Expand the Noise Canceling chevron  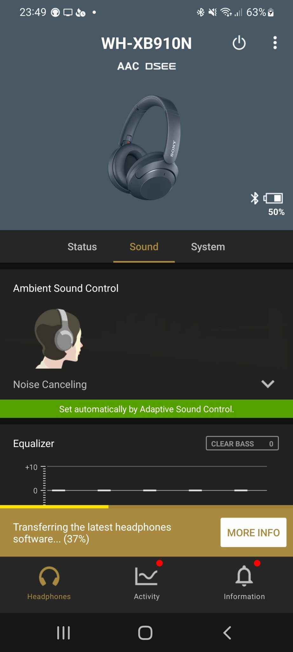268,384
